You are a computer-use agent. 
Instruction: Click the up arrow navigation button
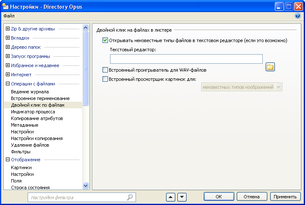(171, 197)
